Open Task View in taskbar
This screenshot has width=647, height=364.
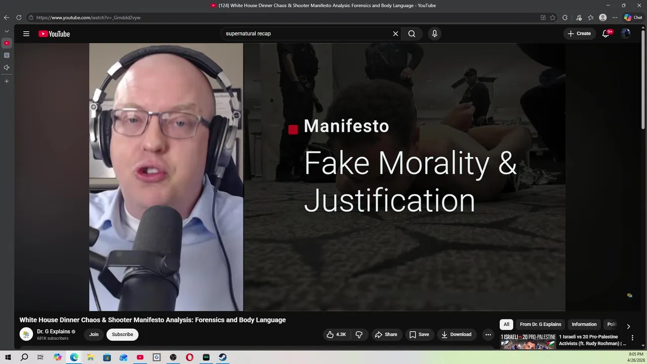pos(40,357)
